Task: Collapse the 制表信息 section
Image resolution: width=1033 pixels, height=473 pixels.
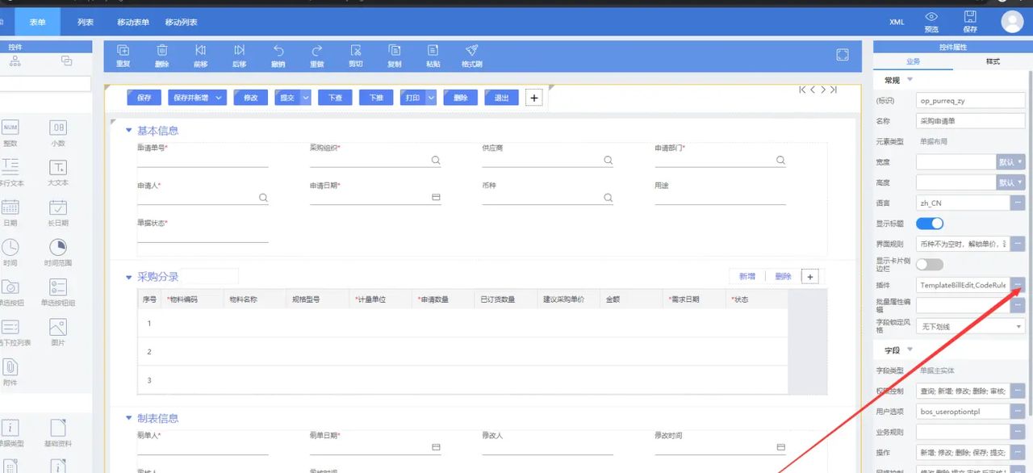Action: pos(128,418)
